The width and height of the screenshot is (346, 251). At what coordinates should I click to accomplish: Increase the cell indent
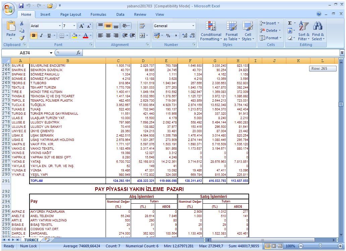click(x=132, y=36)
